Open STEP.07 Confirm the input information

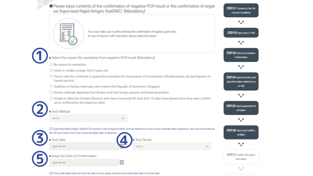(x=241, y=157)
